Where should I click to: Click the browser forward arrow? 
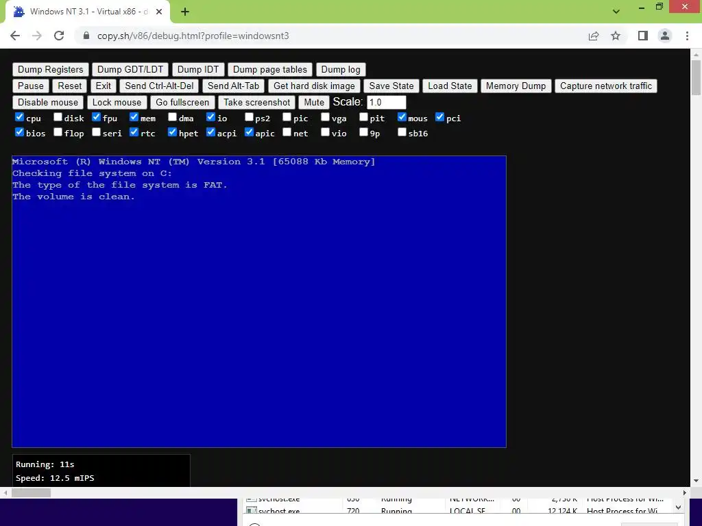tap(37, 36)
